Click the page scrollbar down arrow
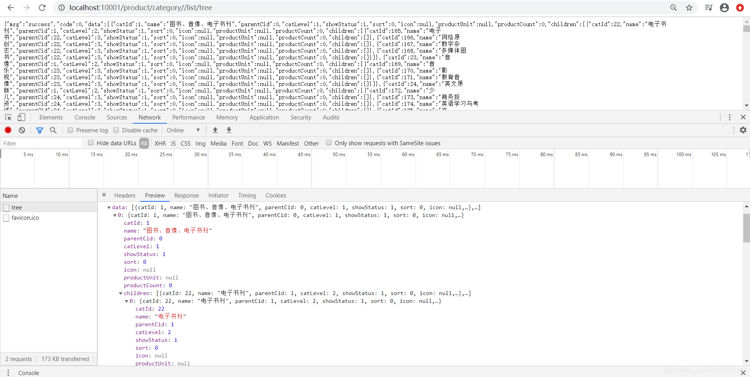 746,105
